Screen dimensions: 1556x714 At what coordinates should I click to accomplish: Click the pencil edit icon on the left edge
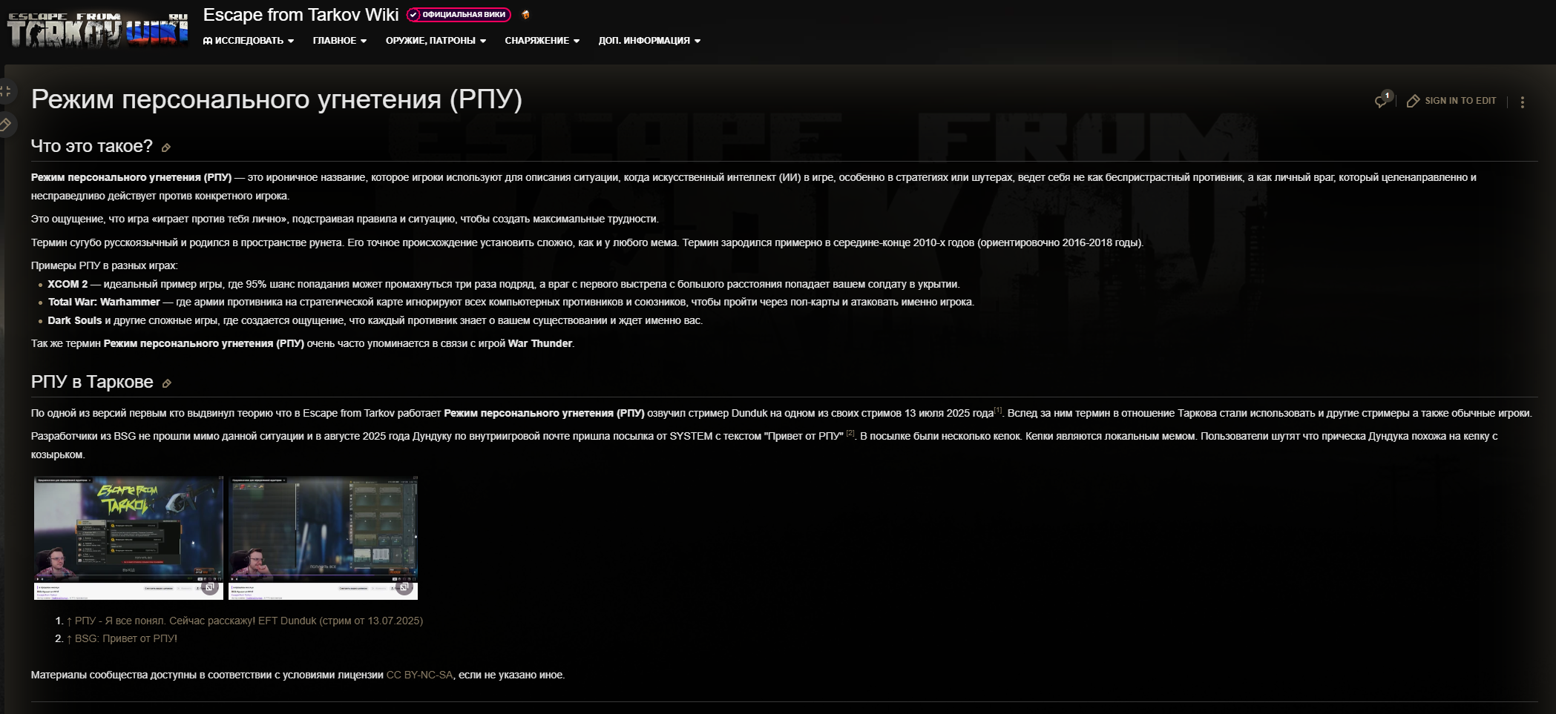pos(6,124)
